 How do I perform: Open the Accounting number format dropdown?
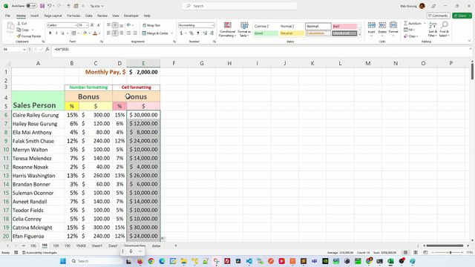[213, 25]
